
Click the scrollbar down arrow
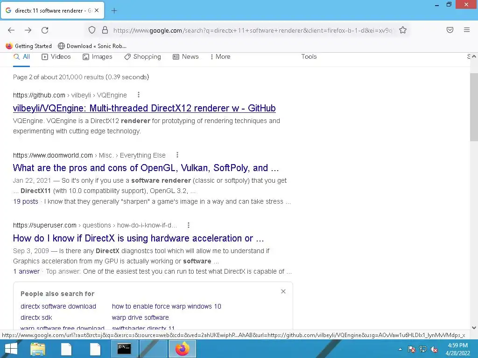pos(474,328)
